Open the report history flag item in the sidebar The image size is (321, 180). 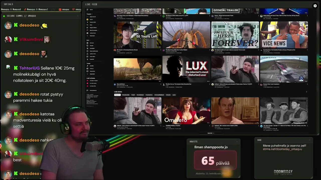pos(91,90)
